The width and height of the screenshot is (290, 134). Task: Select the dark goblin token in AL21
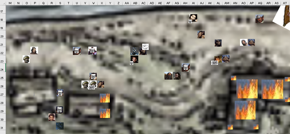pos(218,43)
